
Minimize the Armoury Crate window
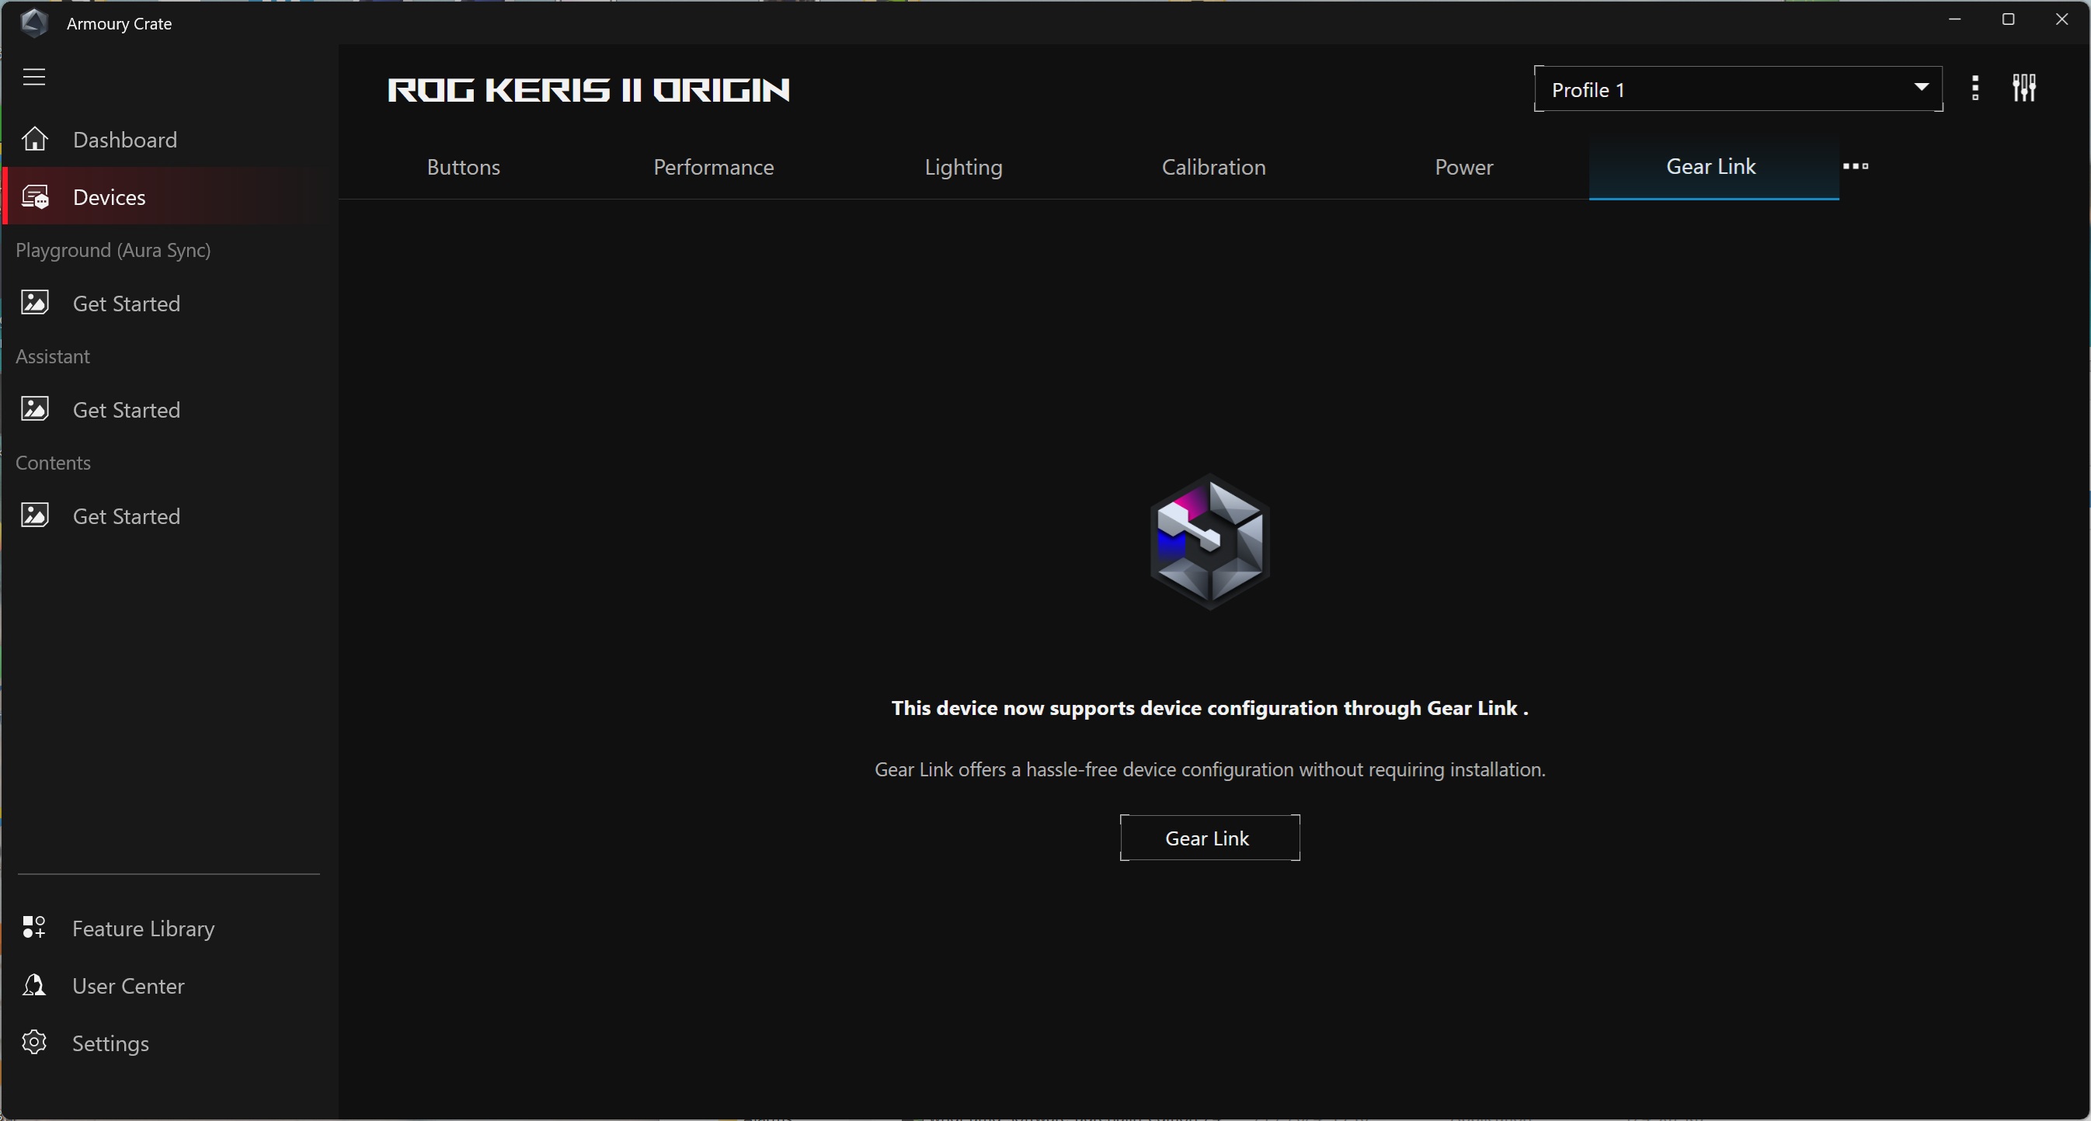[x=1954, y=19]
